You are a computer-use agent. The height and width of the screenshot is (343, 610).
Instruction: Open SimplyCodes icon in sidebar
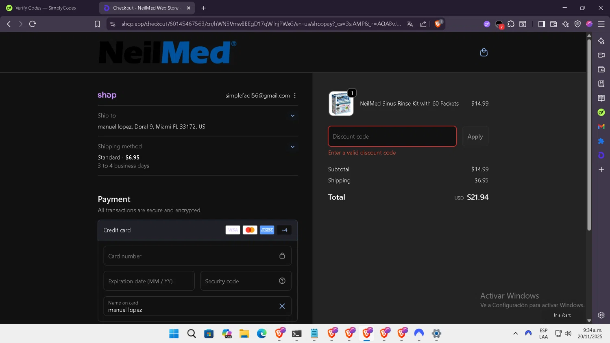pos(601,112)
